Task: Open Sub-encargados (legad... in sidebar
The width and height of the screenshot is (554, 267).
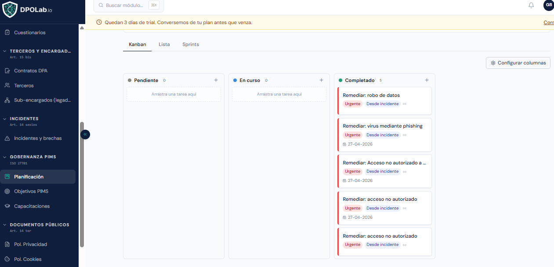Action: pyautogui.click(x=38, y=100)
